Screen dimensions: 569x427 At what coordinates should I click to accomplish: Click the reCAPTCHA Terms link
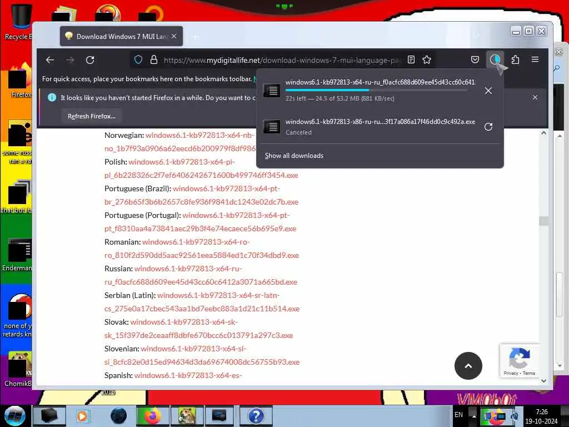529,373
